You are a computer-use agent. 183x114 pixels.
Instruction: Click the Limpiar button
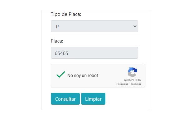coord(93,99)
